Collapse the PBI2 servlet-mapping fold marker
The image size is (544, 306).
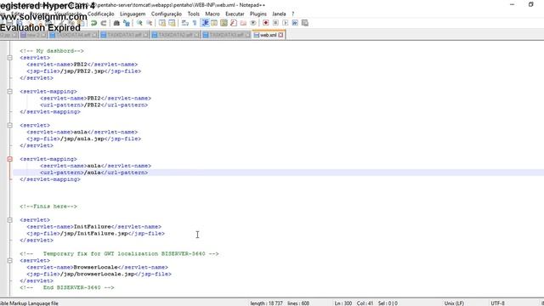(x=9, y=92)
